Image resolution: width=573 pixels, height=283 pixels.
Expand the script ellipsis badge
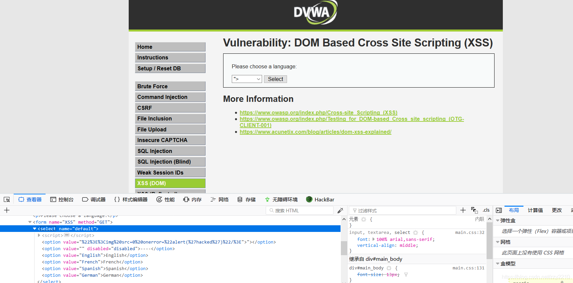[x=67, y=235]
